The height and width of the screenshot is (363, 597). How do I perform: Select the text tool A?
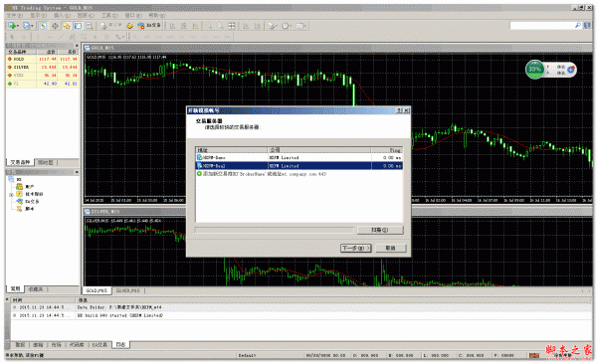(96, 37)
